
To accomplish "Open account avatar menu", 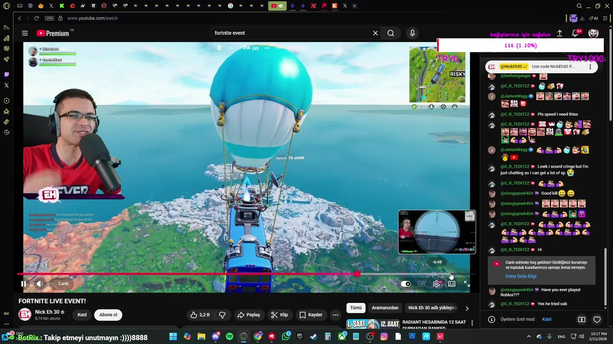I will coord(593,33).
